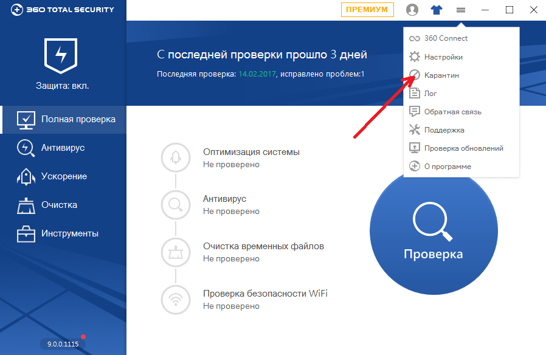Switch to Антивирус sidebar tab
The image size is (546, 355).
63,148
